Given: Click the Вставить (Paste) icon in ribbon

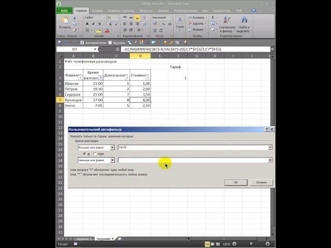Looking at the screenshot, I should (65, 21).
